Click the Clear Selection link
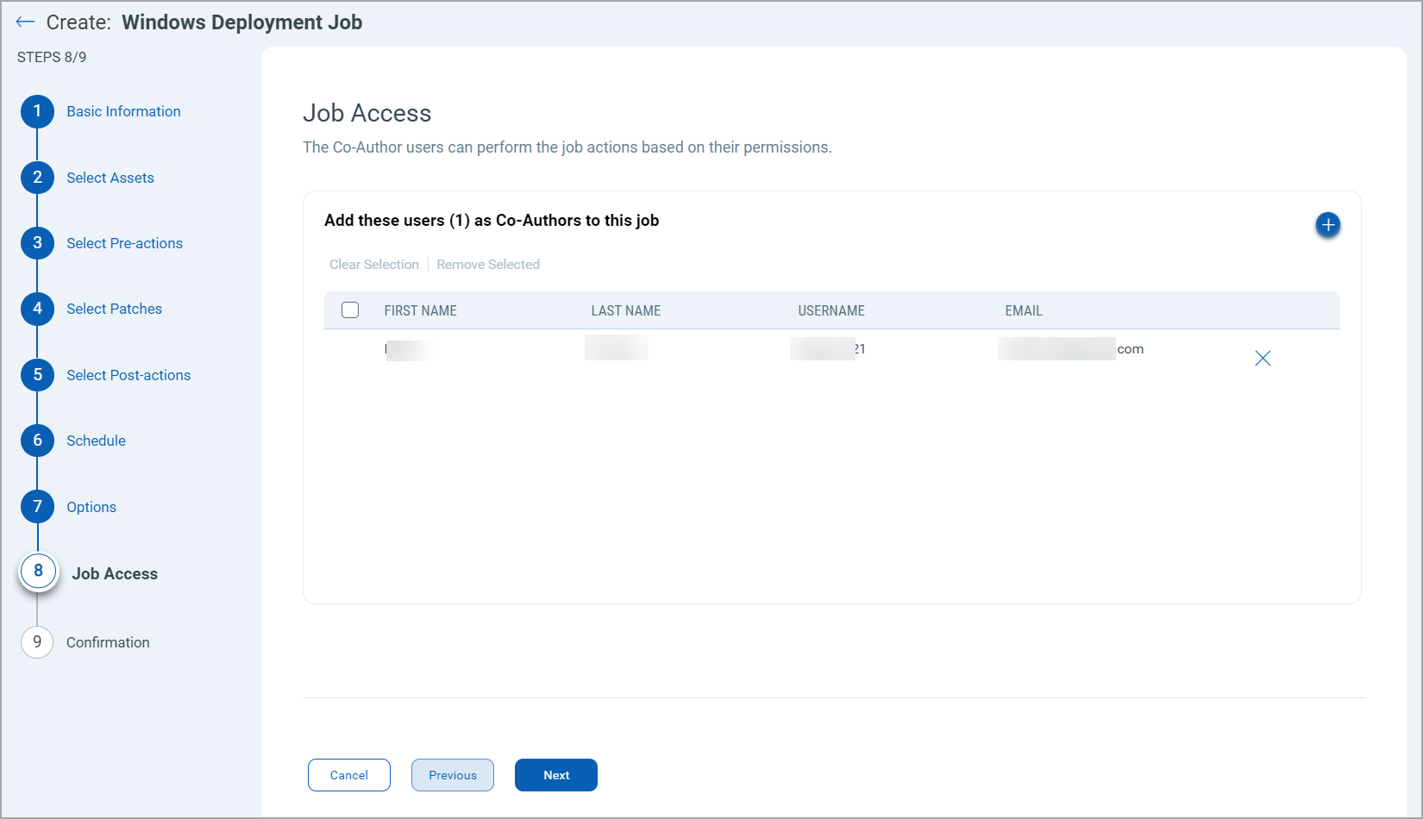This screenshot has height=819, width=1423. pyautogui.click(x=373, y=264)
